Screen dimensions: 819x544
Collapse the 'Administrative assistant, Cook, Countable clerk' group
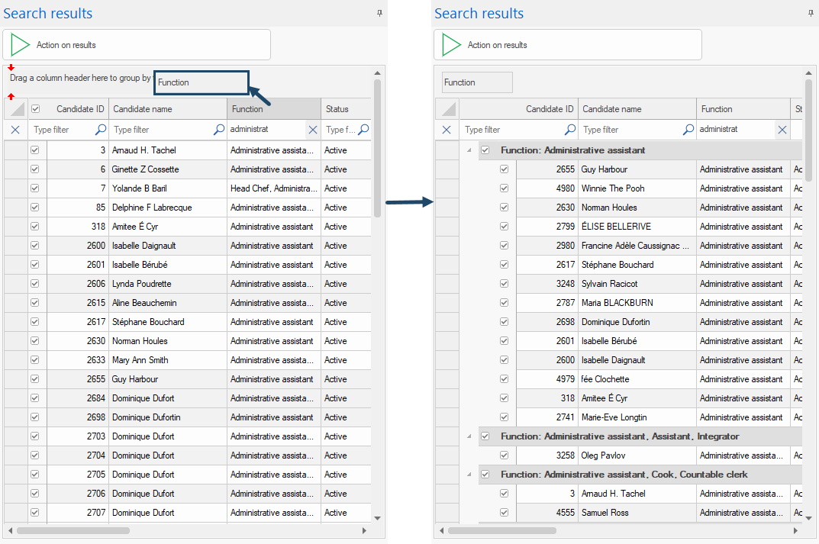469,475
